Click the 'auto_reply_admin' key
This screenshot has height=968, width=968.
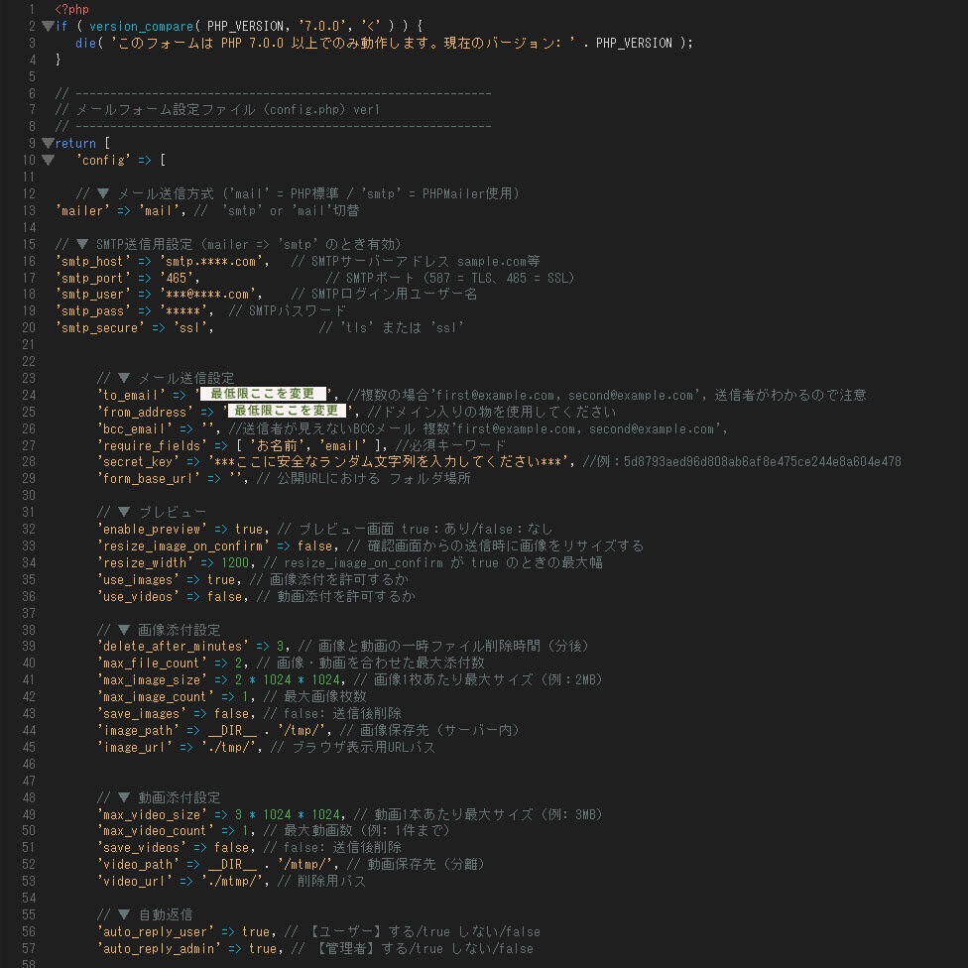coord(159,948)
